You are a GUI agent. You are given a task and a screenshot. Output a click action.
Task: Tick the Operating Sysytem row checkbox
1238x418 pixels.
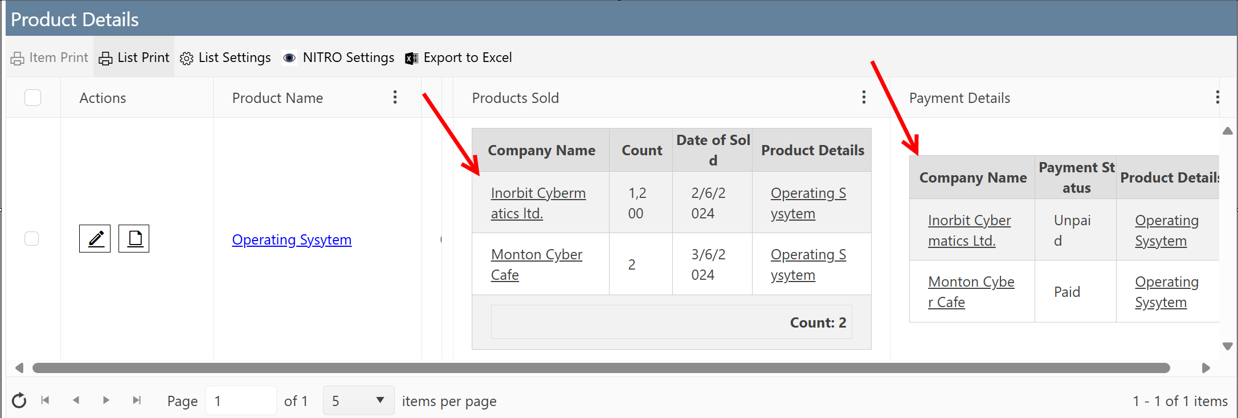[32, 238]
